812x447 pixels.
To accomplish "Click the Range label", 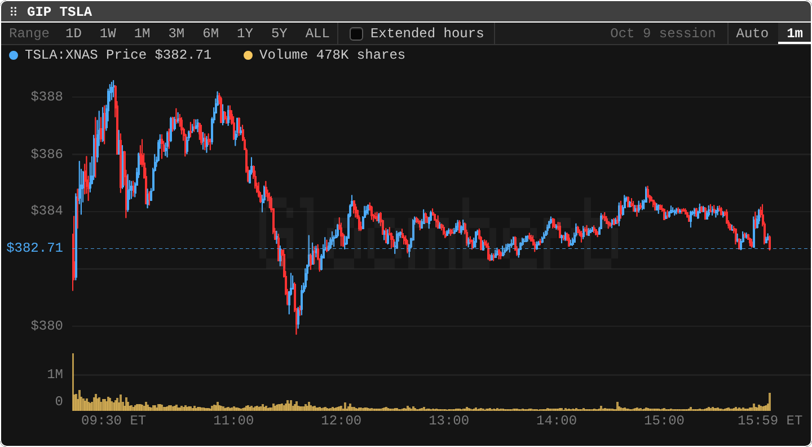I will (x=29, y=33).
